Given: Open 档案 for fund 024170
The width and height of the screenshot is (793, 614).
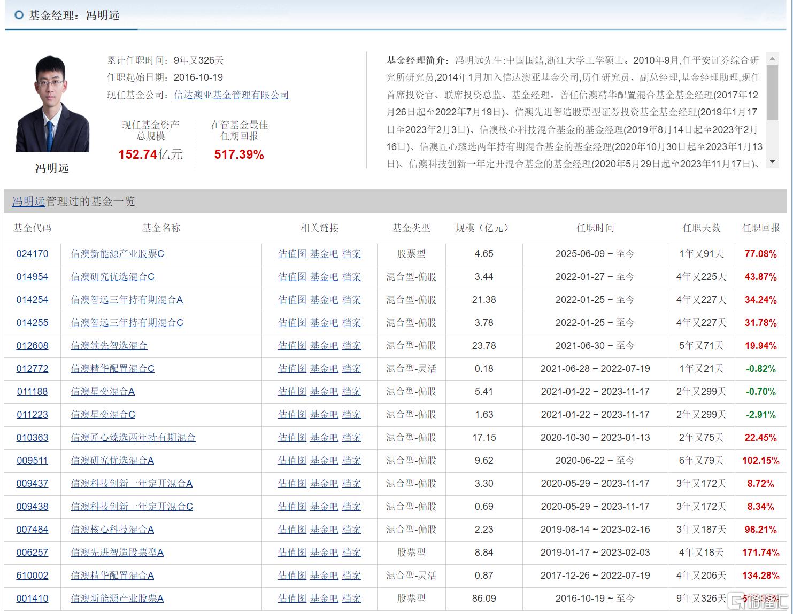Looking at the screenshot, I should pyautogui.click(x=351, y=254).
